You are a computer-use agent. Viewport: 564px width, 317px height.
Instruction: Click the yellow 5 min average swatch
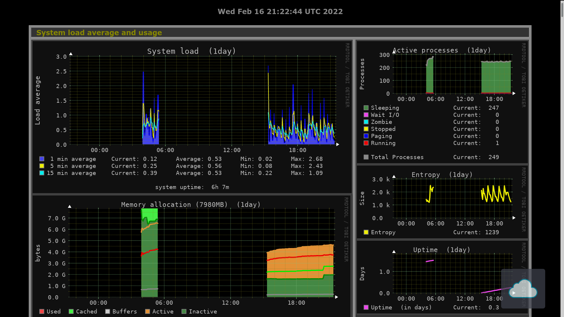[42, 166]
